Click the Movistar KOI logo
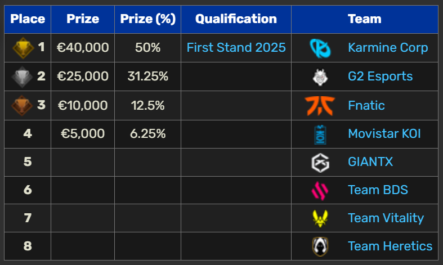This screenshot has width=443, height=265. [x=320, y=134]
